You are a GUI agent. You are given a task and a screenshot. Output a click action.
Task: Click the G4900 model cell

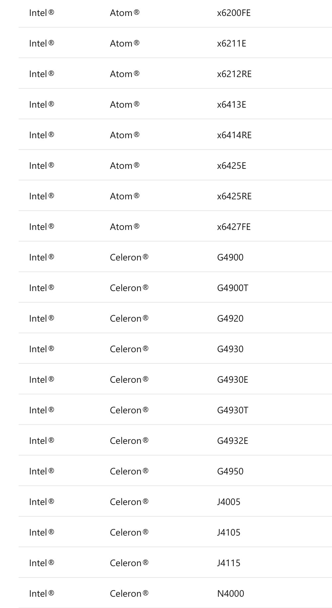pyautogui.click(x=230, y=257)
